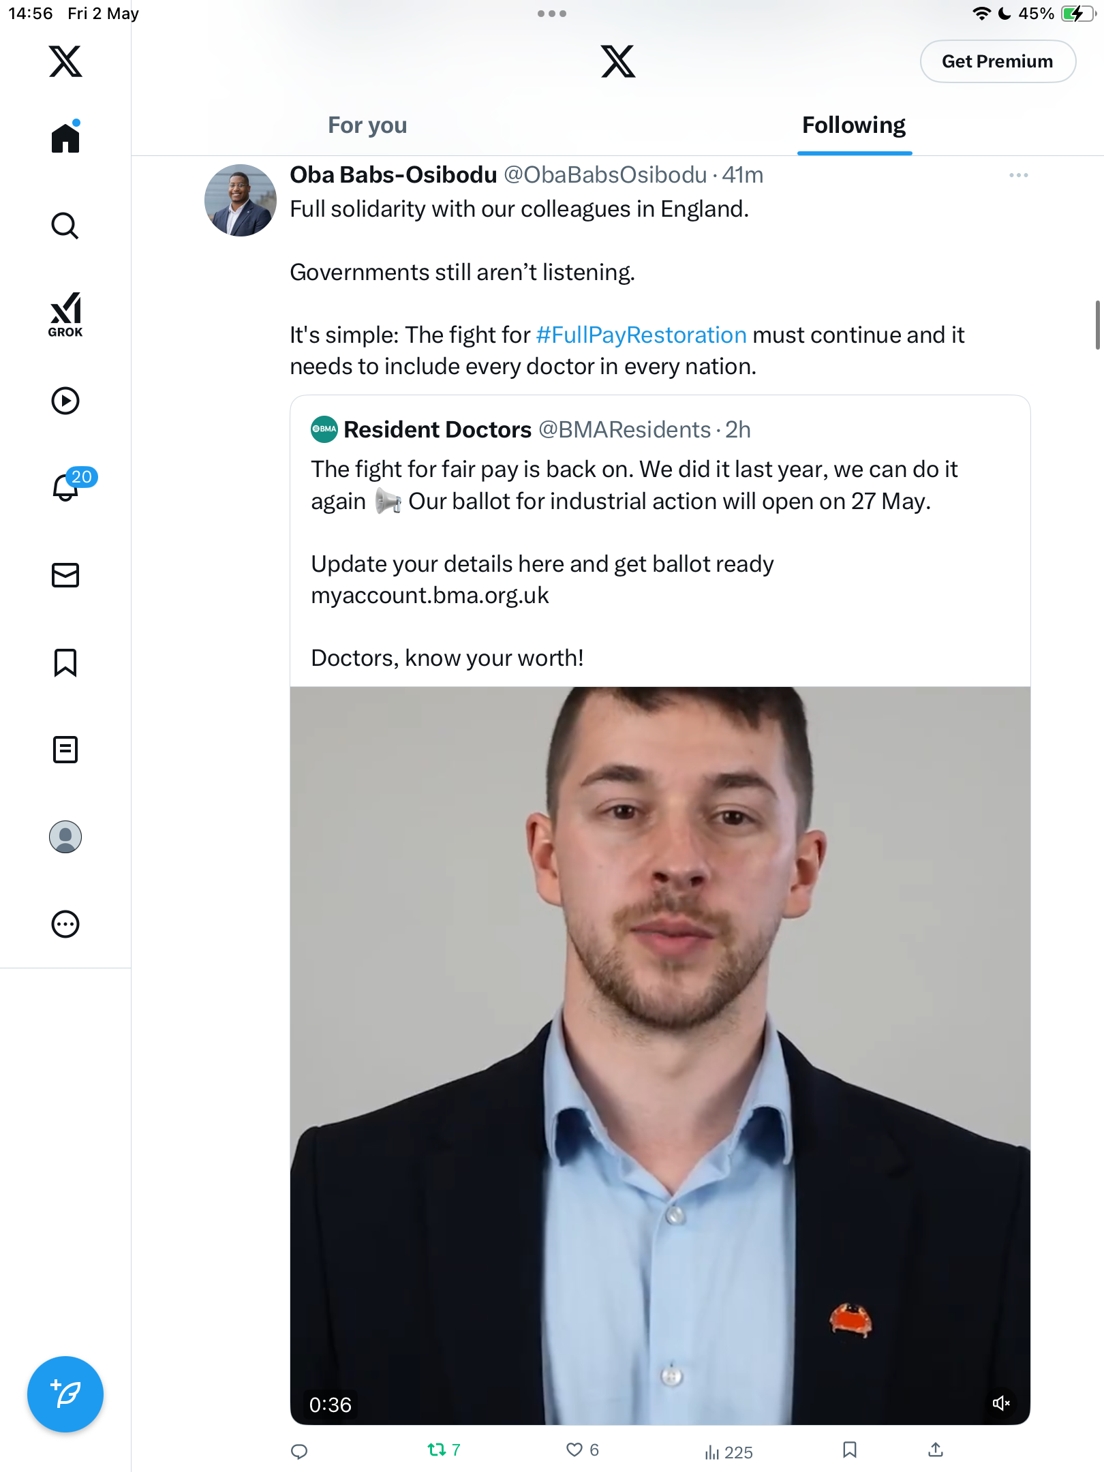
Task: Open the #FullPayRestoration hashtag link
Action: tap(641, 335)
